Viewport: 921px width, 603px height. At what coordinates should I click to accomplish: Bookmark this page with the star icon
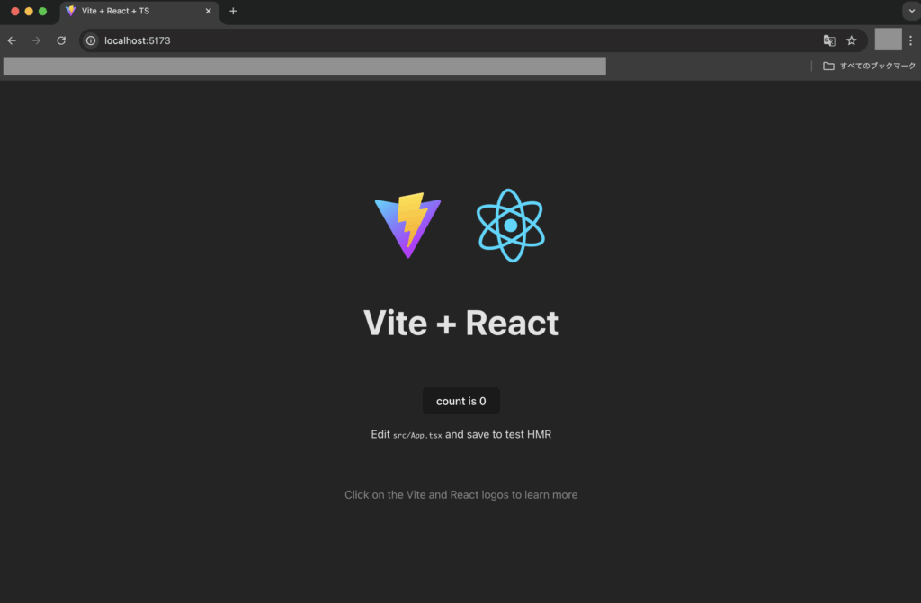852,40
